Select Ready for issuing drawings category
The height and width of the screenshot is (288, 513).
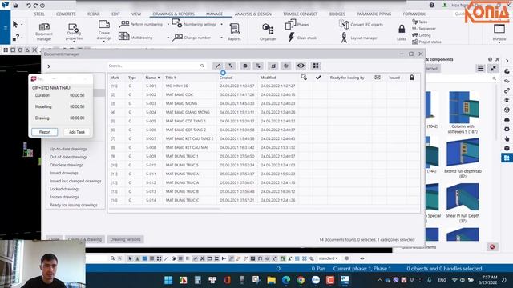(74, 205)
